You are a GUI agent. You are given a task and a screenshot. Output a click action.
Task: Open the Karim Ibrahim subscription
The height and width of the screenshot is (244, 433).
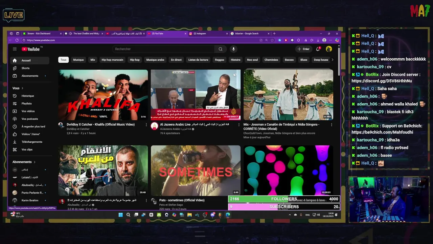29,200
